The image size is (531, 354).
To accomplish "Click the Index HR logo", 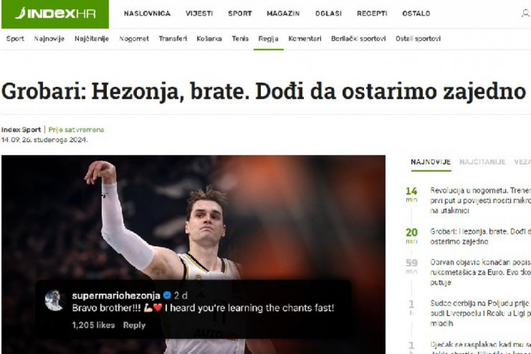I will coord(55,14).
